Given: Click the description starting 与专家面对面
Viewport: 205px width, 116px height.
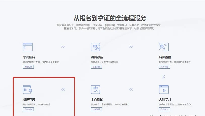Looking at the screenshot, I should point(175,62).
